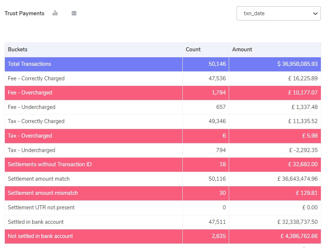Switch to the grid/table view
The image size is (322, 248).
[74, 13]
